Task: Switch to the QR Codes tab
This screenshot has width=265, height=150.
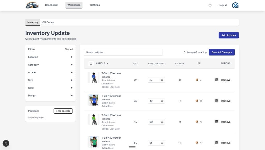Action: click(x=48, y=22)
